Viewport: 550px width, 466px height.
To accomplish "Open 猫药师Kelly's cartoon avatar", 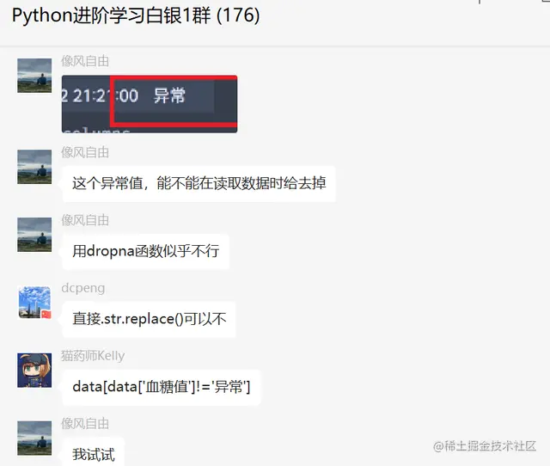I will click(34, 371).
